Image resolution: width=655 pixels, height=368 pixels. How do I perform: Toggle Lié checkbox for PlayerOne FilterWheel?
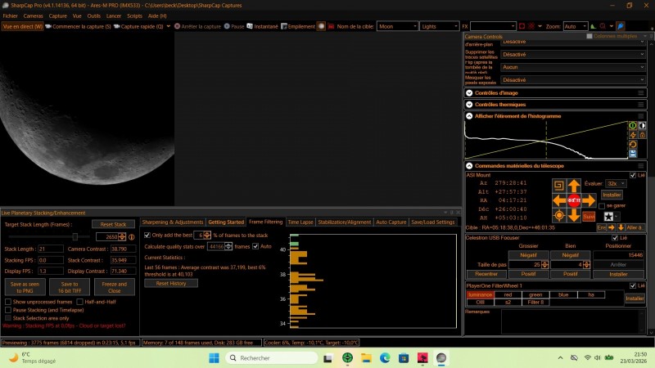coord(633,285)
